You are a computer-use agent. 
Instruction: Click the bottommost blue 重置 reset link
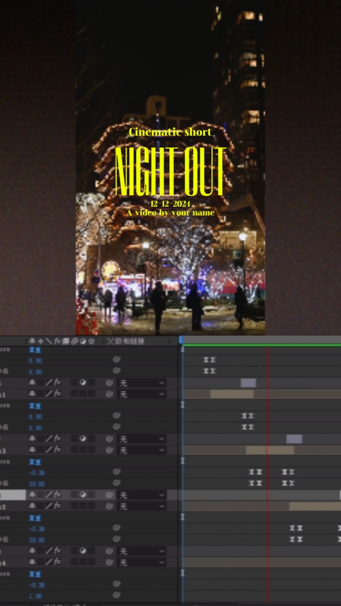click(35, 574)
